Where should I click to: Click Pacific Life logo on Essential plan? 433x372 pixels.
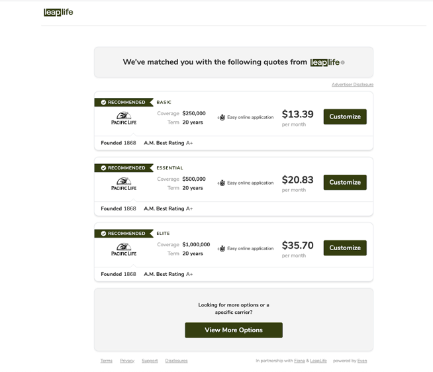click(x=124, y=184)
